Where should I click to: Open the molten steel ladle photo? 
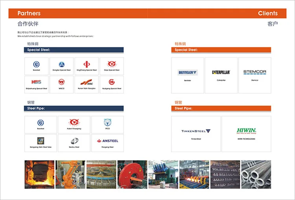pyautogui.click(x=39, y=174)
